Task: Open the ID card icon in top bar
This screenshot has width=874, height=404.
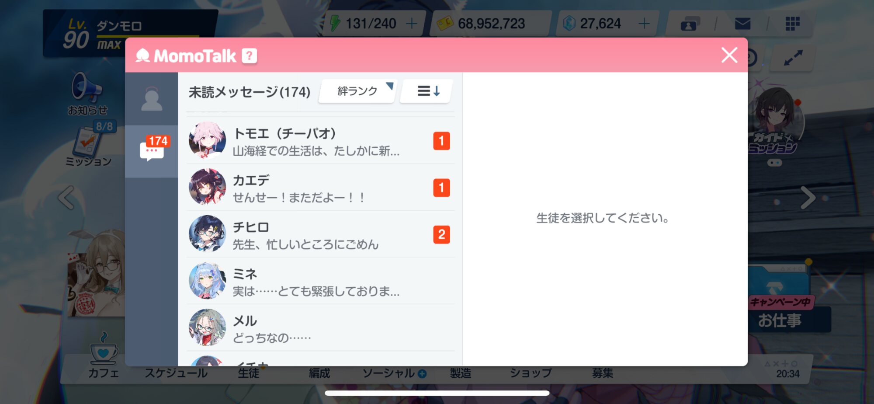Action: tap(690, 24)
